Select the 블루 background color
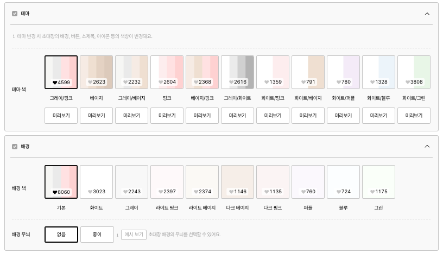 point(343,182)
